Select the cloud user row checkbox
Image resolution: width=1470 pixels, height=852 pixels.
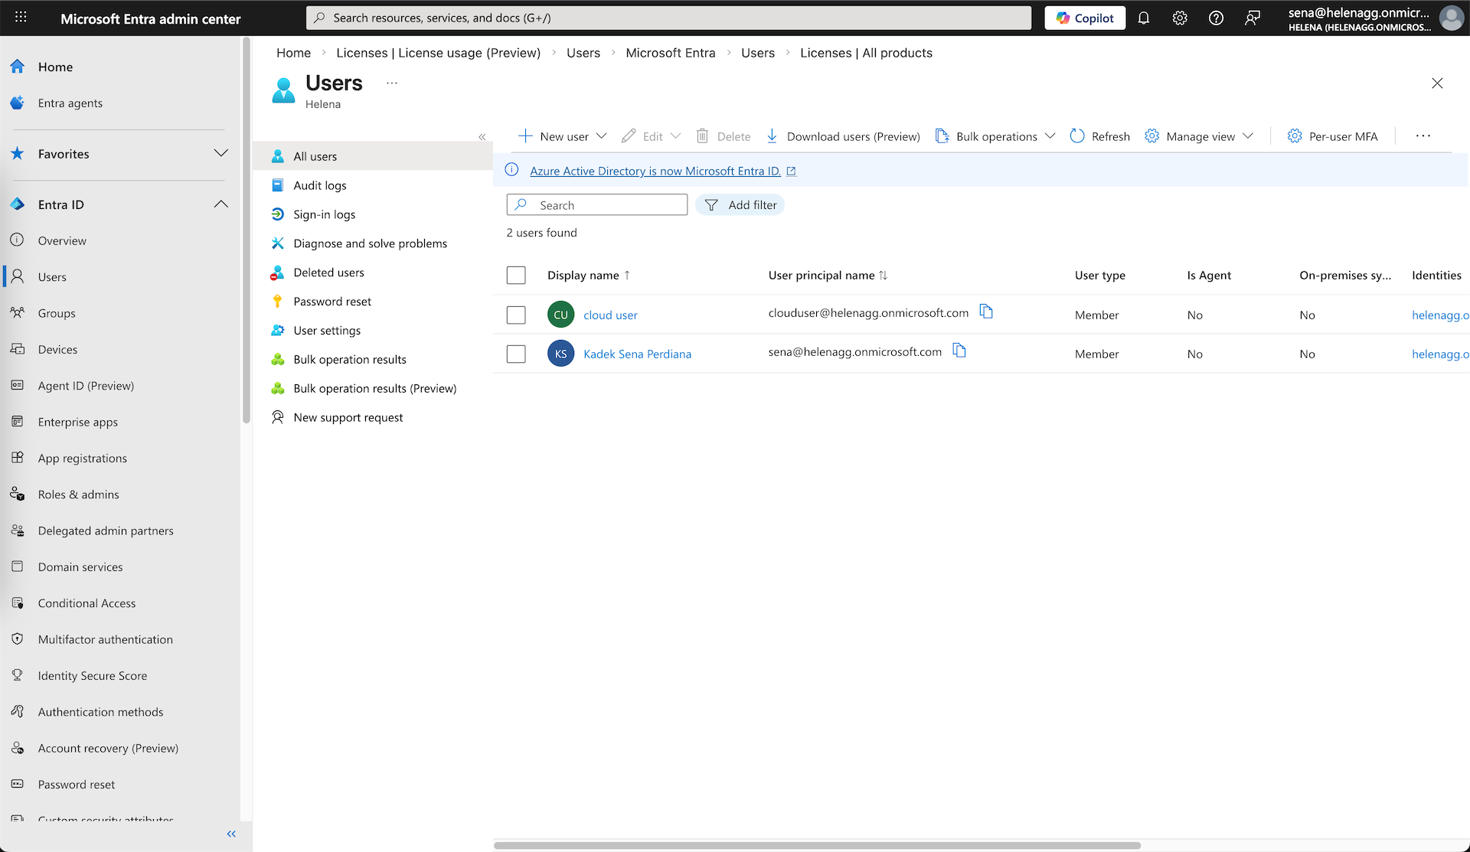pyautogui.click(x=516, y=315)
